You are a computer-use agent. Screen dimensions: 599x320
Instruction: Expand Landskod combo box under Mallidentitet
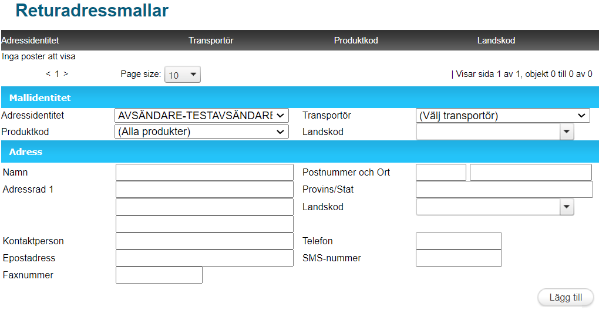point(566,132)
